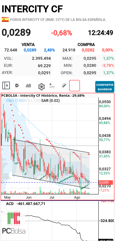Toggle the SAR (0.02) indicator label
115x241 pixels.
coord(50,101)
